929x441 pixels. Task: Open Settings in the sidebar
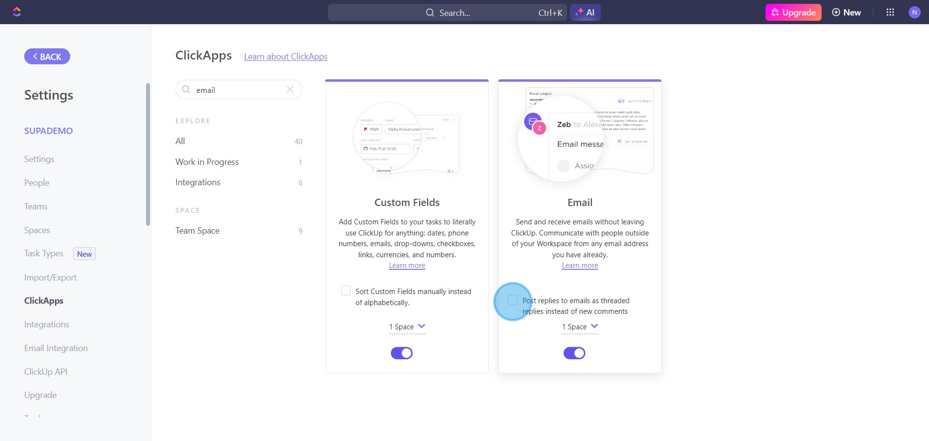tap(39, 159)
